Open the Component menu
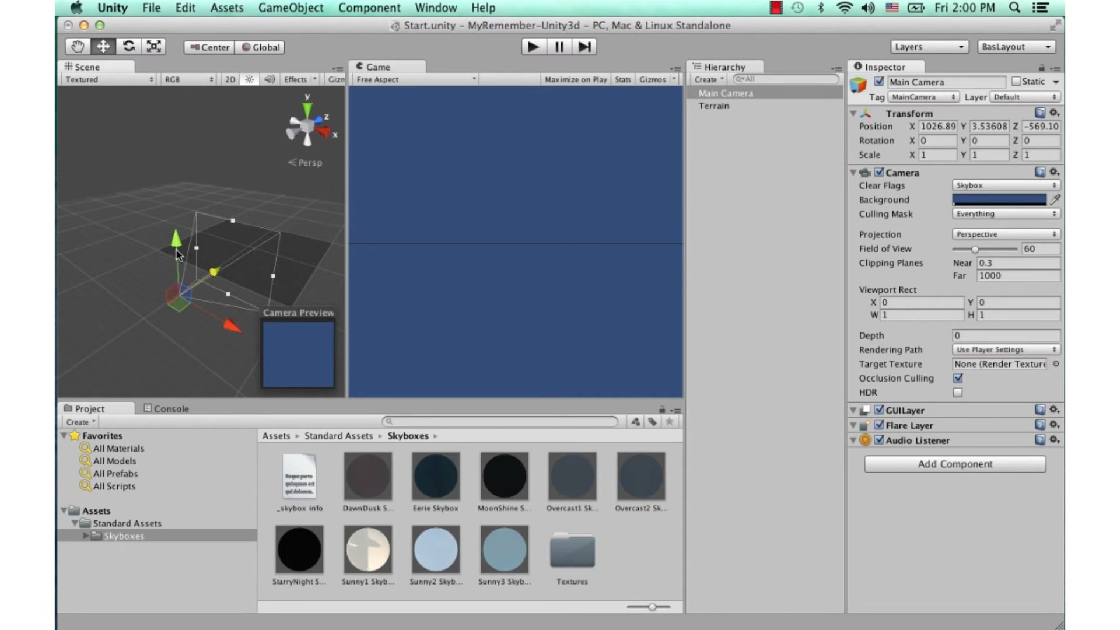 369,8
